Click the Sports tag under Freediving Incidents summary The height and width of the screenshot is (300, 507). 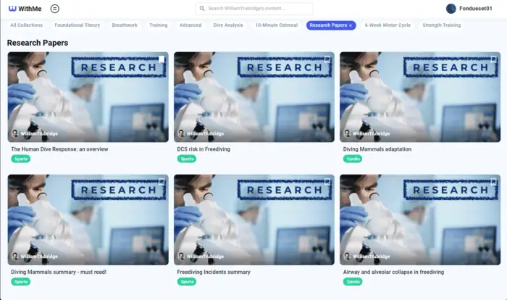pyautogui.click(x=187, y=282)
